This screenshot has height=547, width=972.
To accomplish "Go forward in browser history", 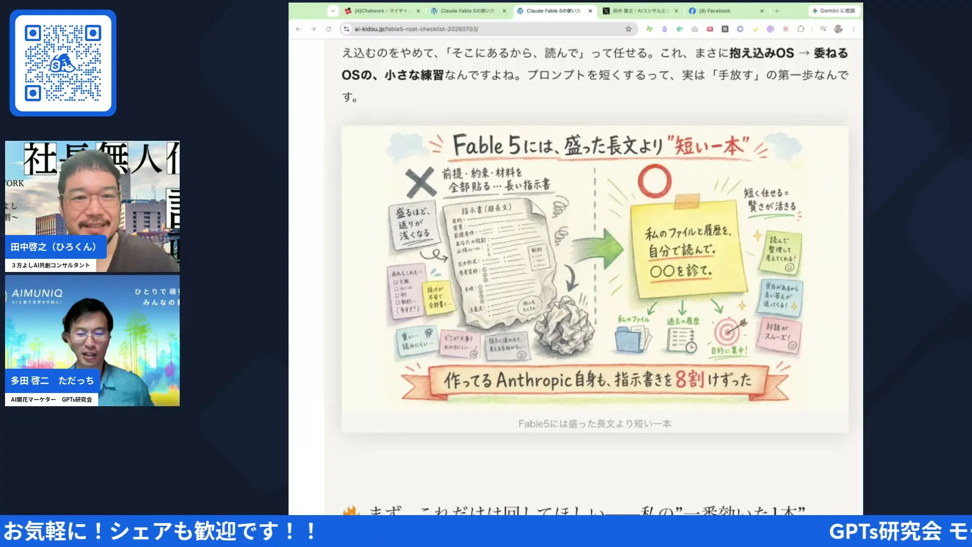I will [x=313, y=29].
